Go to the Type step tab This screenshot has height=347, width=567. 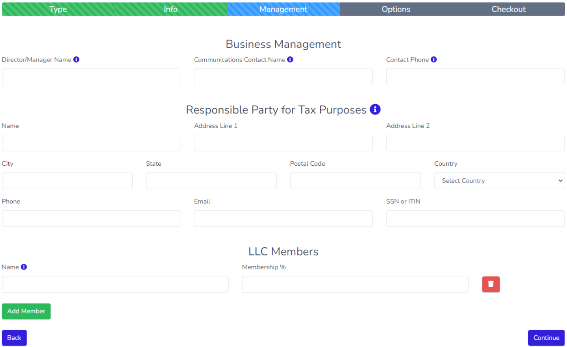[58, 9]
